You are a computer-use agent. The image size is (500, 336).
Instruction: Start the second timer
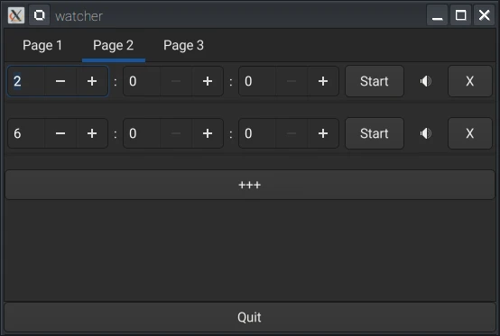click(375, 133)
